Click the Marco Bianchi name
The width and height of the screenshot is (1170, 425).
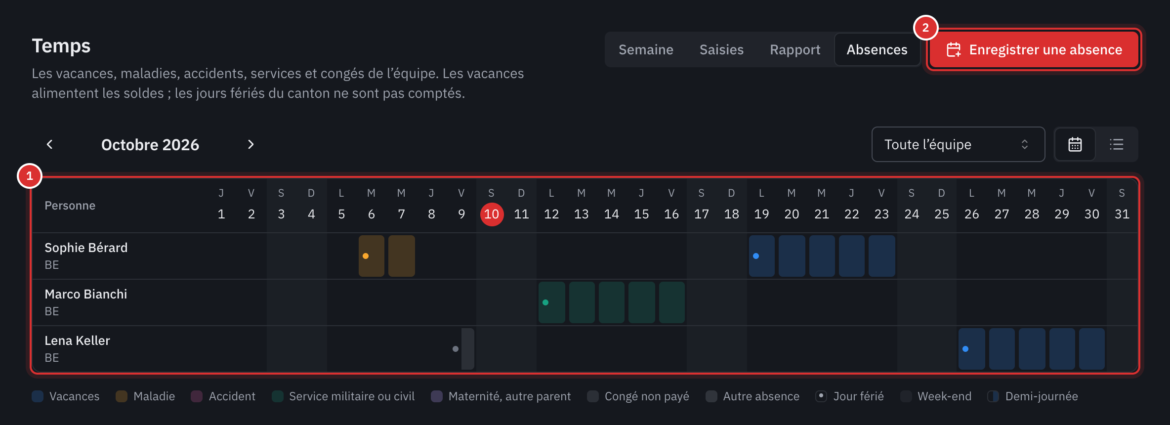coord(86,294)
